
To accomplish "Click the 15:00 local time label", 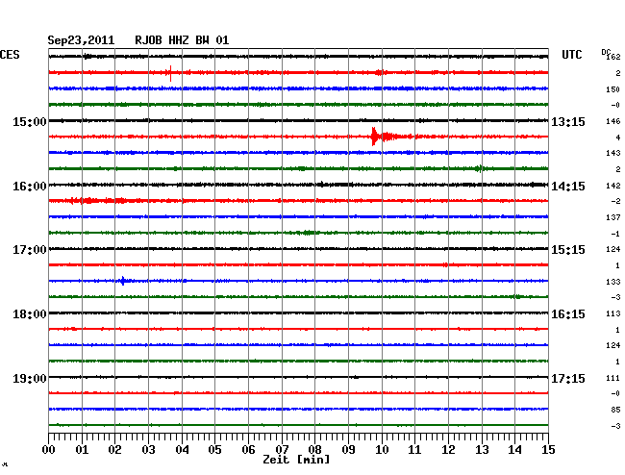I will tap(30, 121).
